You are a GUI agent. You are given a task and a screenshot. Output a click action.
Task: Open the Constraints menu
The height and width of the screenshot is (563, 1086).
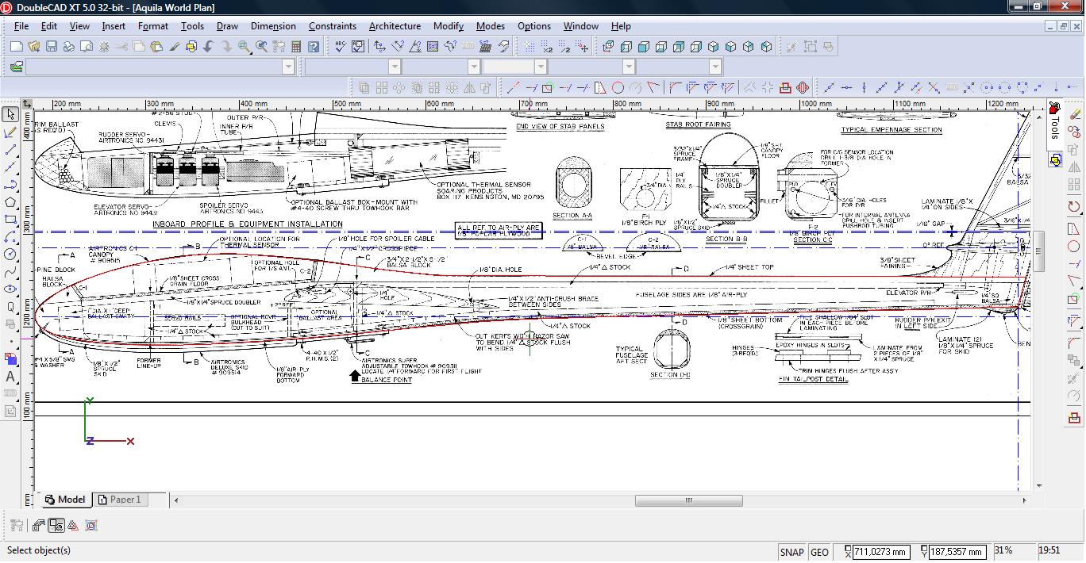click(x=333, y=26)
